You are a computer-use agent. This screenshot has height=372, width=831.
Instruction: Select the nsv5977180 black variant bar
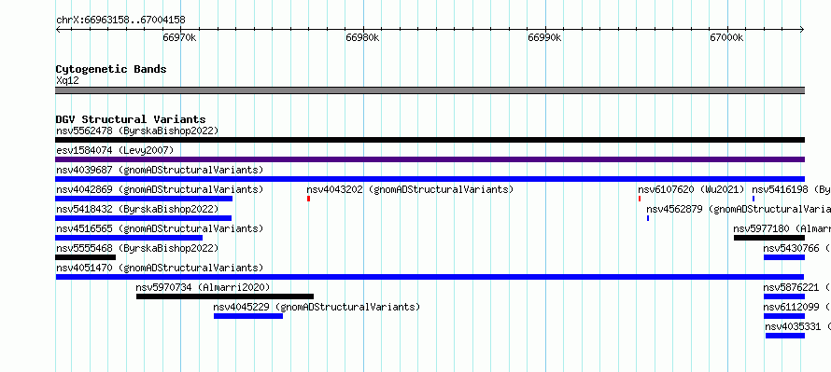pos(769,238)
